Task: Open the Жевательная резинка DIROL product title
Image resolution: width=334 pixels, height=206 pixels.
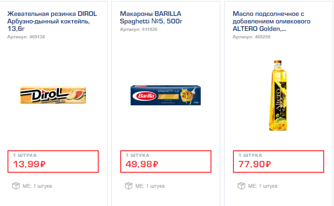Action: tap(51, 21)
